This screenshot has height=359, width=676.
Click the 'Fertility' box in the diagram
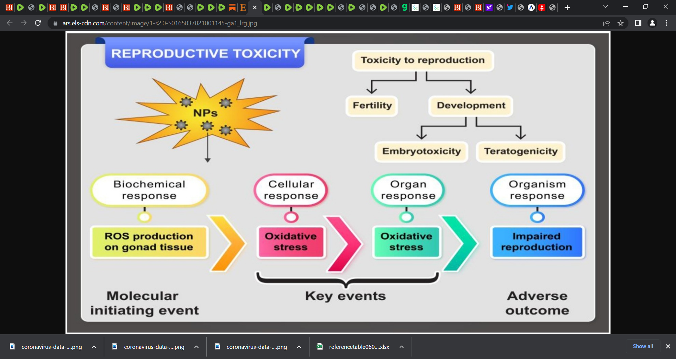click(372, 106)
